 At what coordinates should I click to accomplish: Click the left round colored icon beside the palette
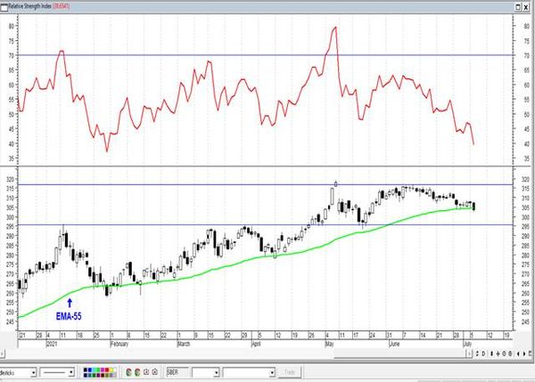(x=128, y=372)
